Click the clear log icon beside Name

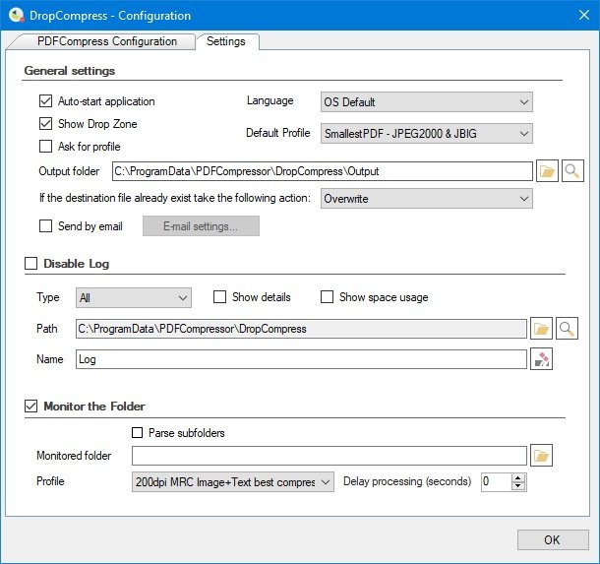click(x=541, y=360)
